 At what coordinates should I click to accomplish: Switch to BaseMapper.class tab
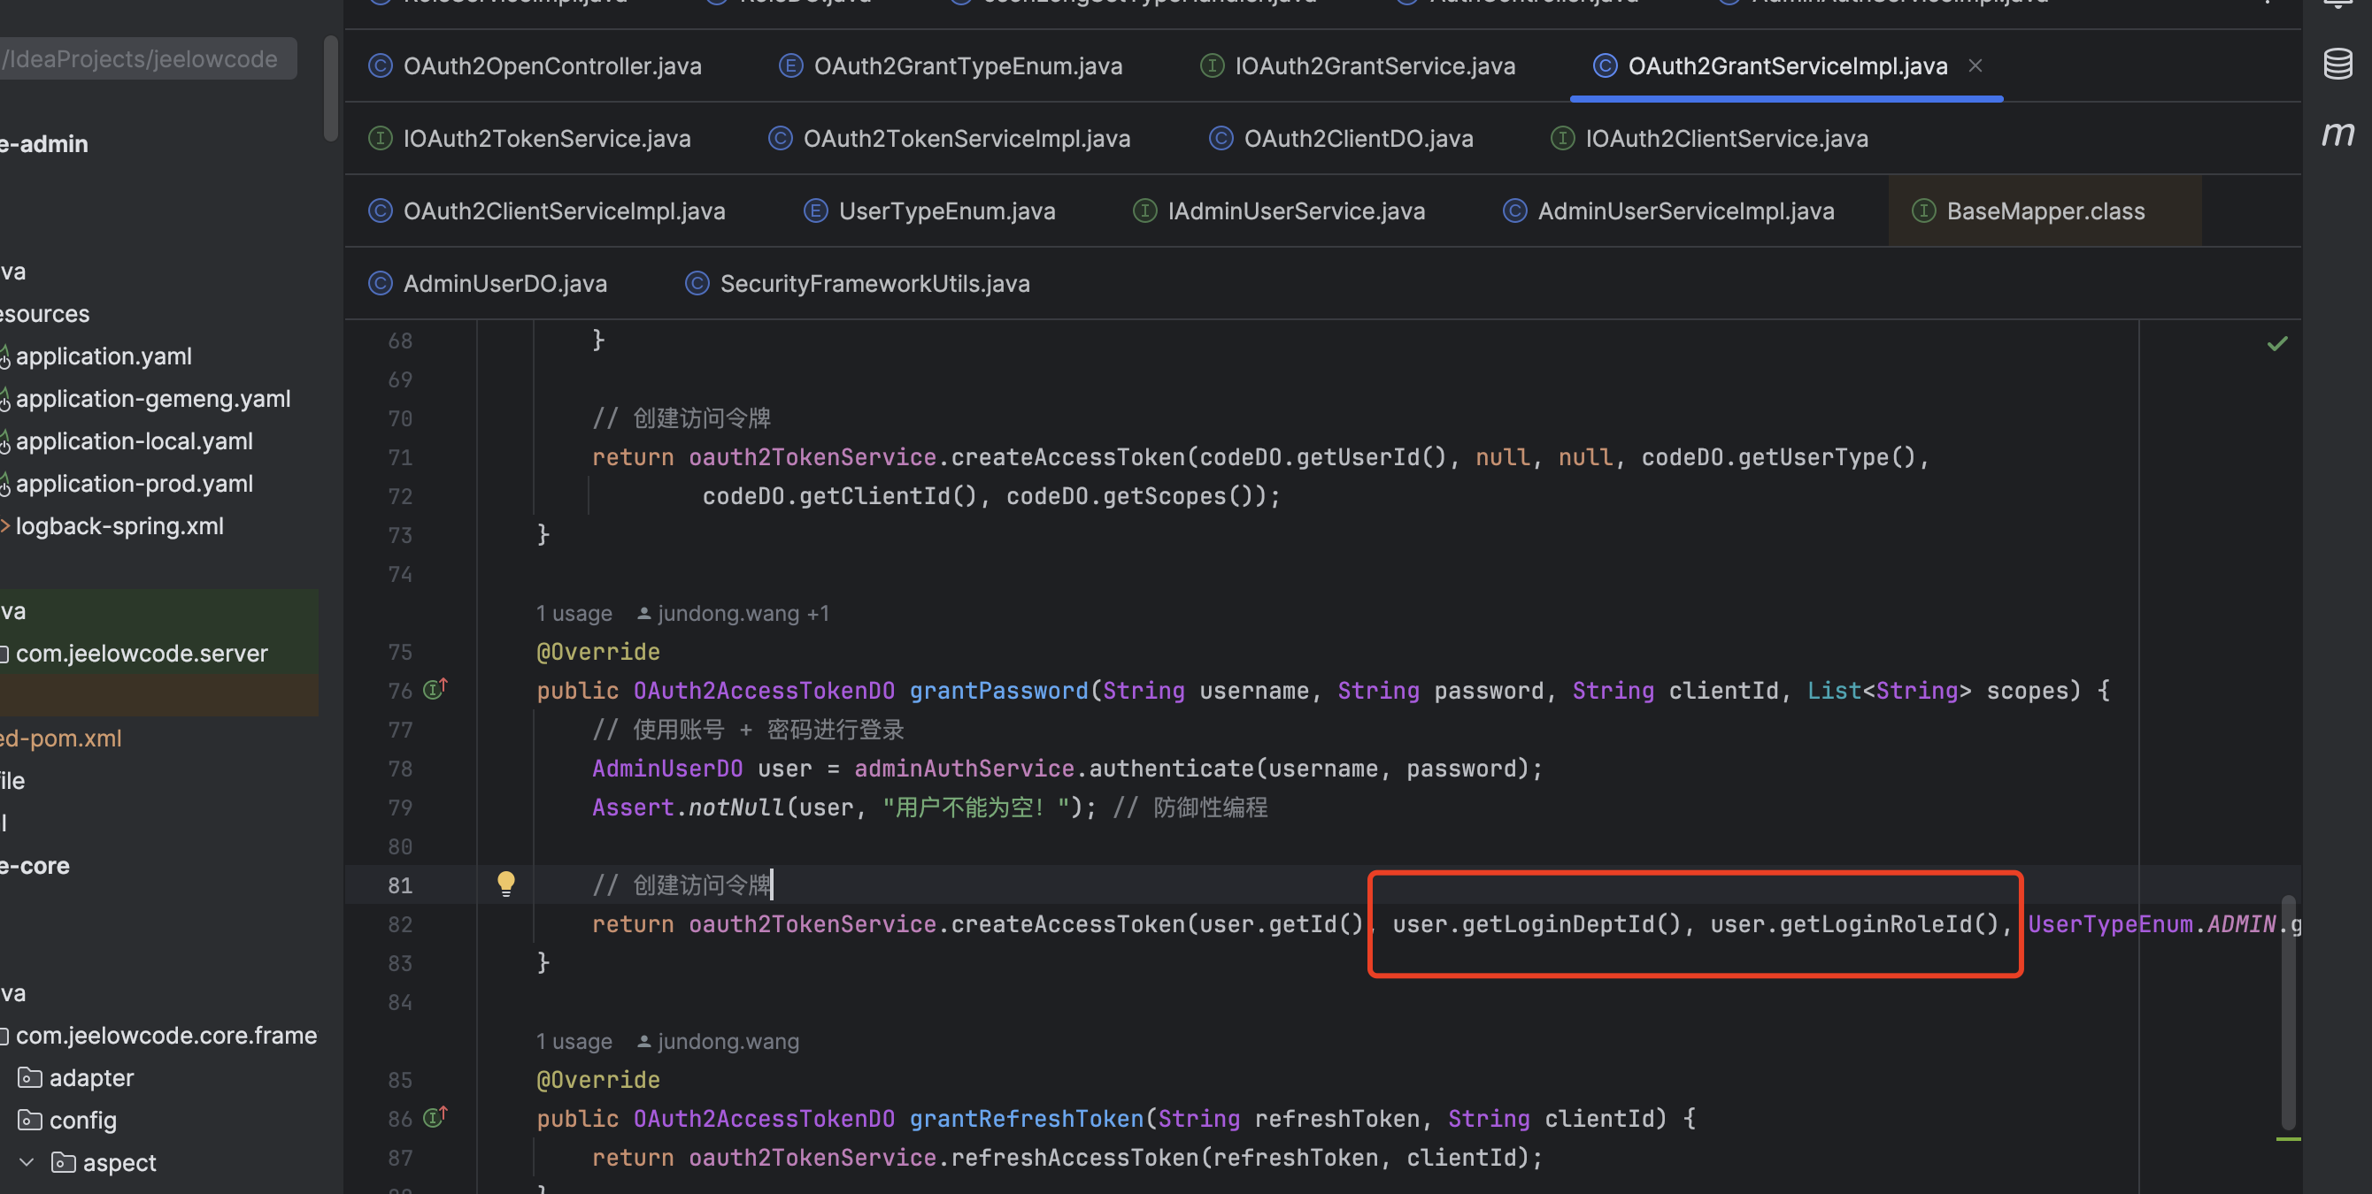coord(2045,210)
